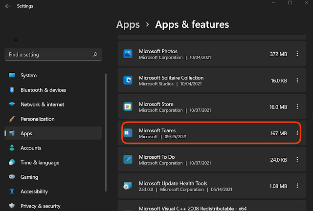Click the 24.0 KB size of To Do

pyautogui.click(x=278, y=160)
